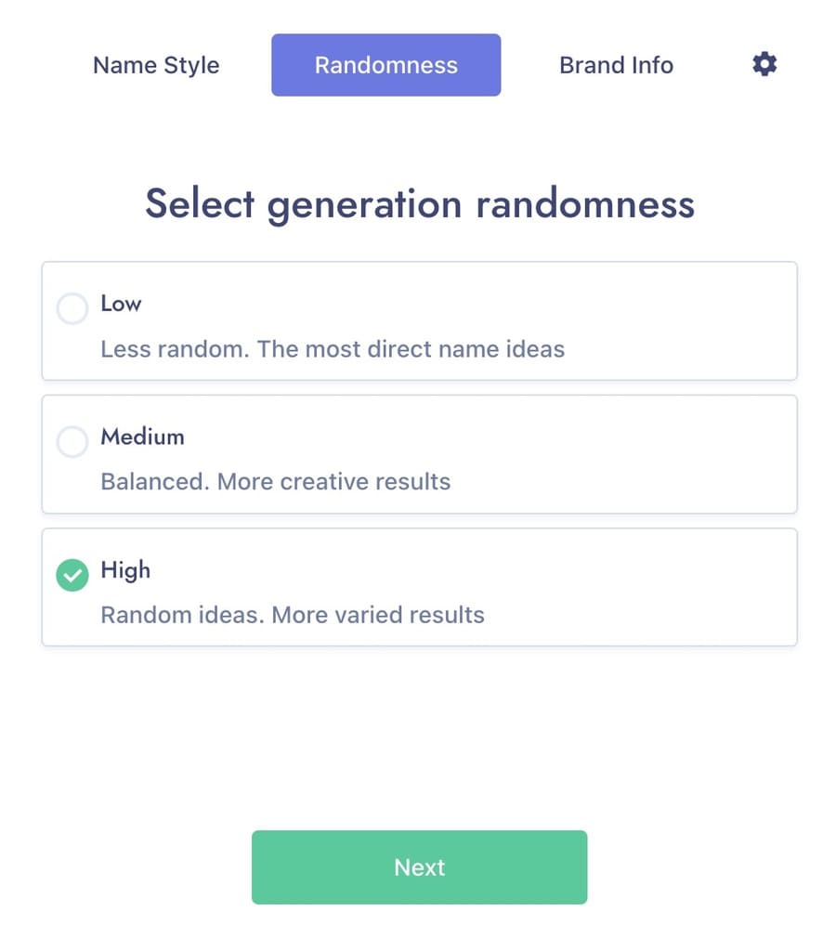Click the empty right side of Low card
The image size is (836, 925).
click(678, 321)
